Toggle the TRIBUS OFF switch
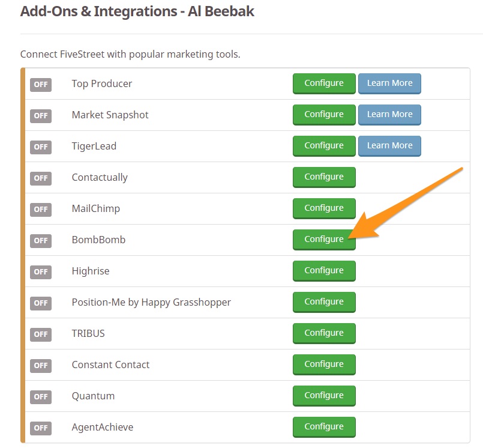Image resolution: width=483 pixels, height=448 pixels. coord(41,334)
